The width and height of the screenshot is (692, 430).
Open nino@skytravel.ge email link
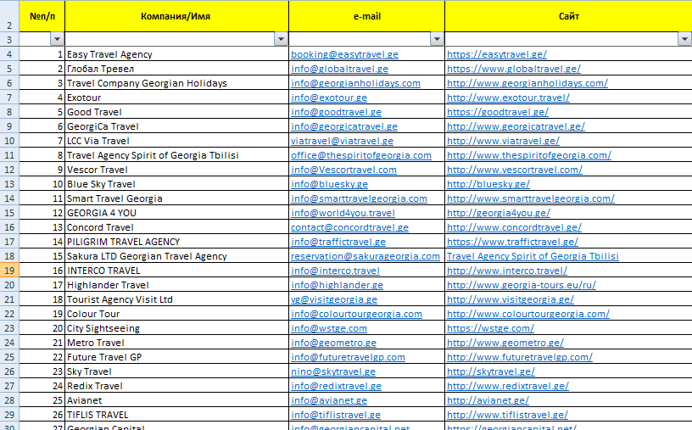pos(333,371)
